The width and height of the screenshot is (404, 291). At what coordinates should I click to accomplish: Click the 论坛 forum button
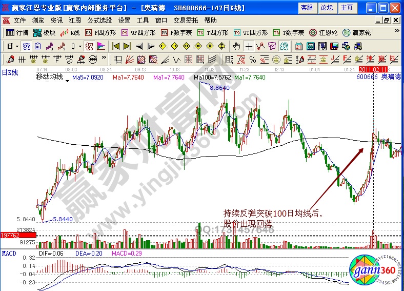coord(327,8)
